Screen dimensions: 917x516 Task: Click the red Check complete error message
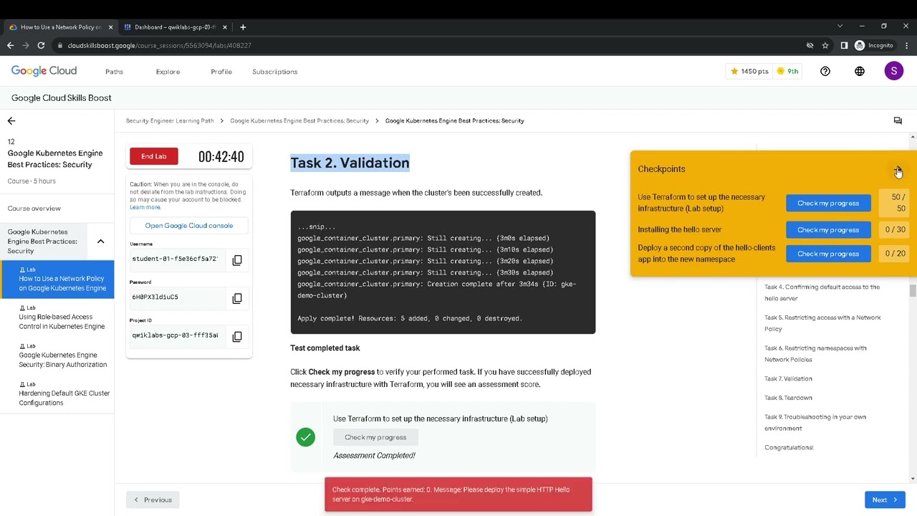tap(458, 494)
